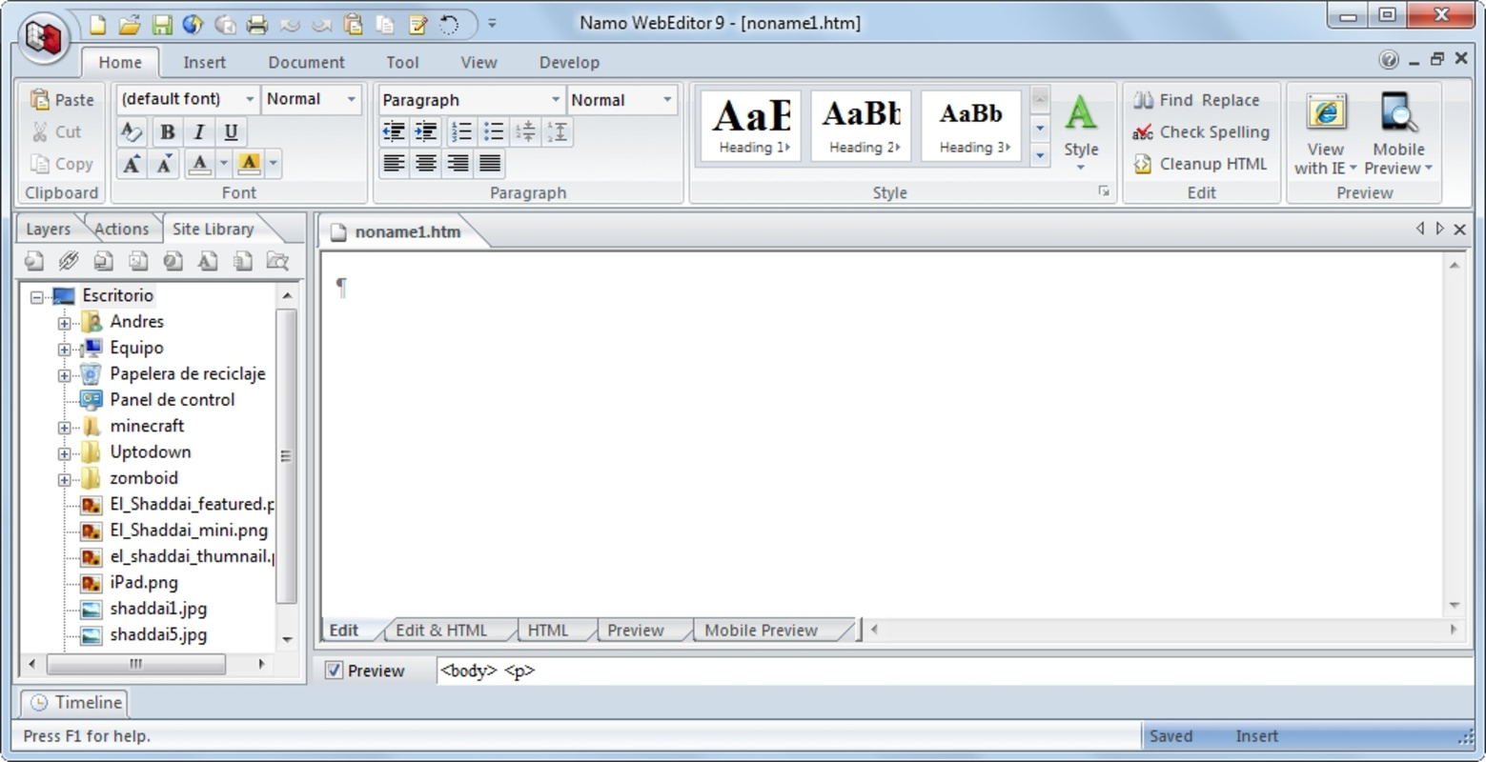Insert a numbered list
This screenshot has width=1486, height=762.
(x=461, y=131)
